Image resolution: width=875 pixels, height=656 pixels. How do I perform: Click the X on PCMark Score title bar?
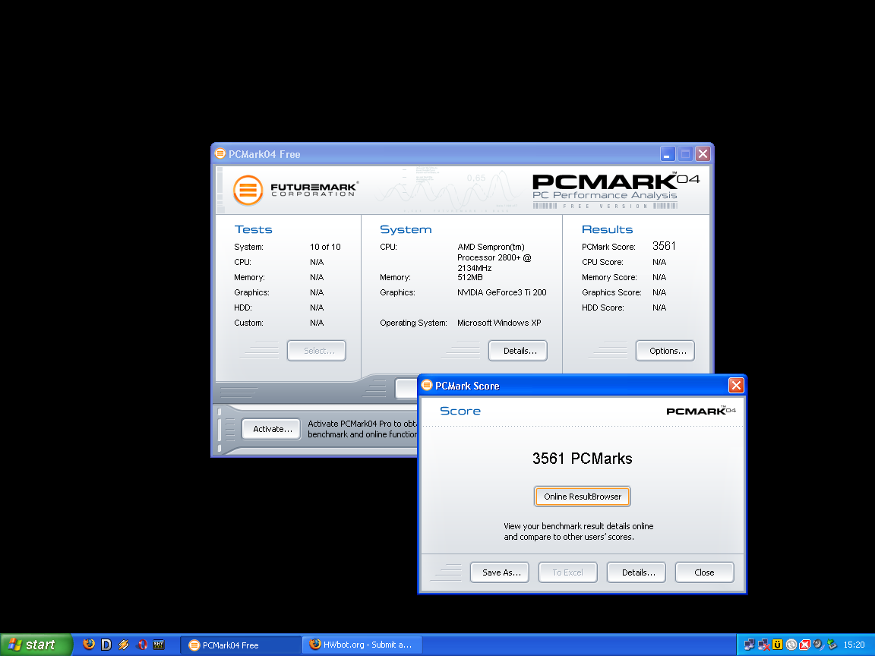736,386
